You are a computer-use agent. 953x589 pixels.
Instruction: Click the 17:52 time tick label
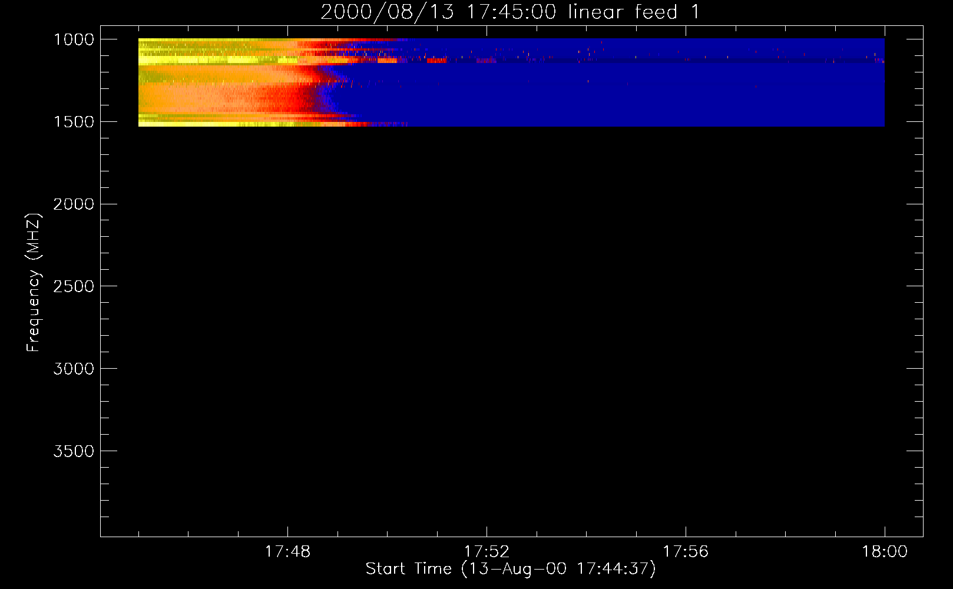click(487, 552)
